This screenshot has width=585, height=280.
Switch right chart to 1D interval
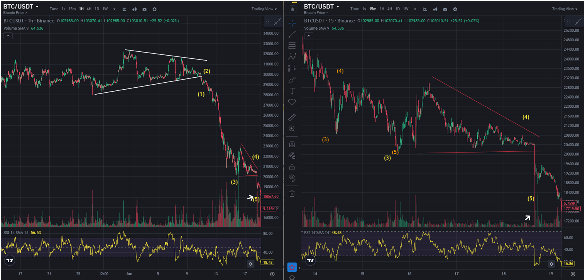tap(397, 9)
